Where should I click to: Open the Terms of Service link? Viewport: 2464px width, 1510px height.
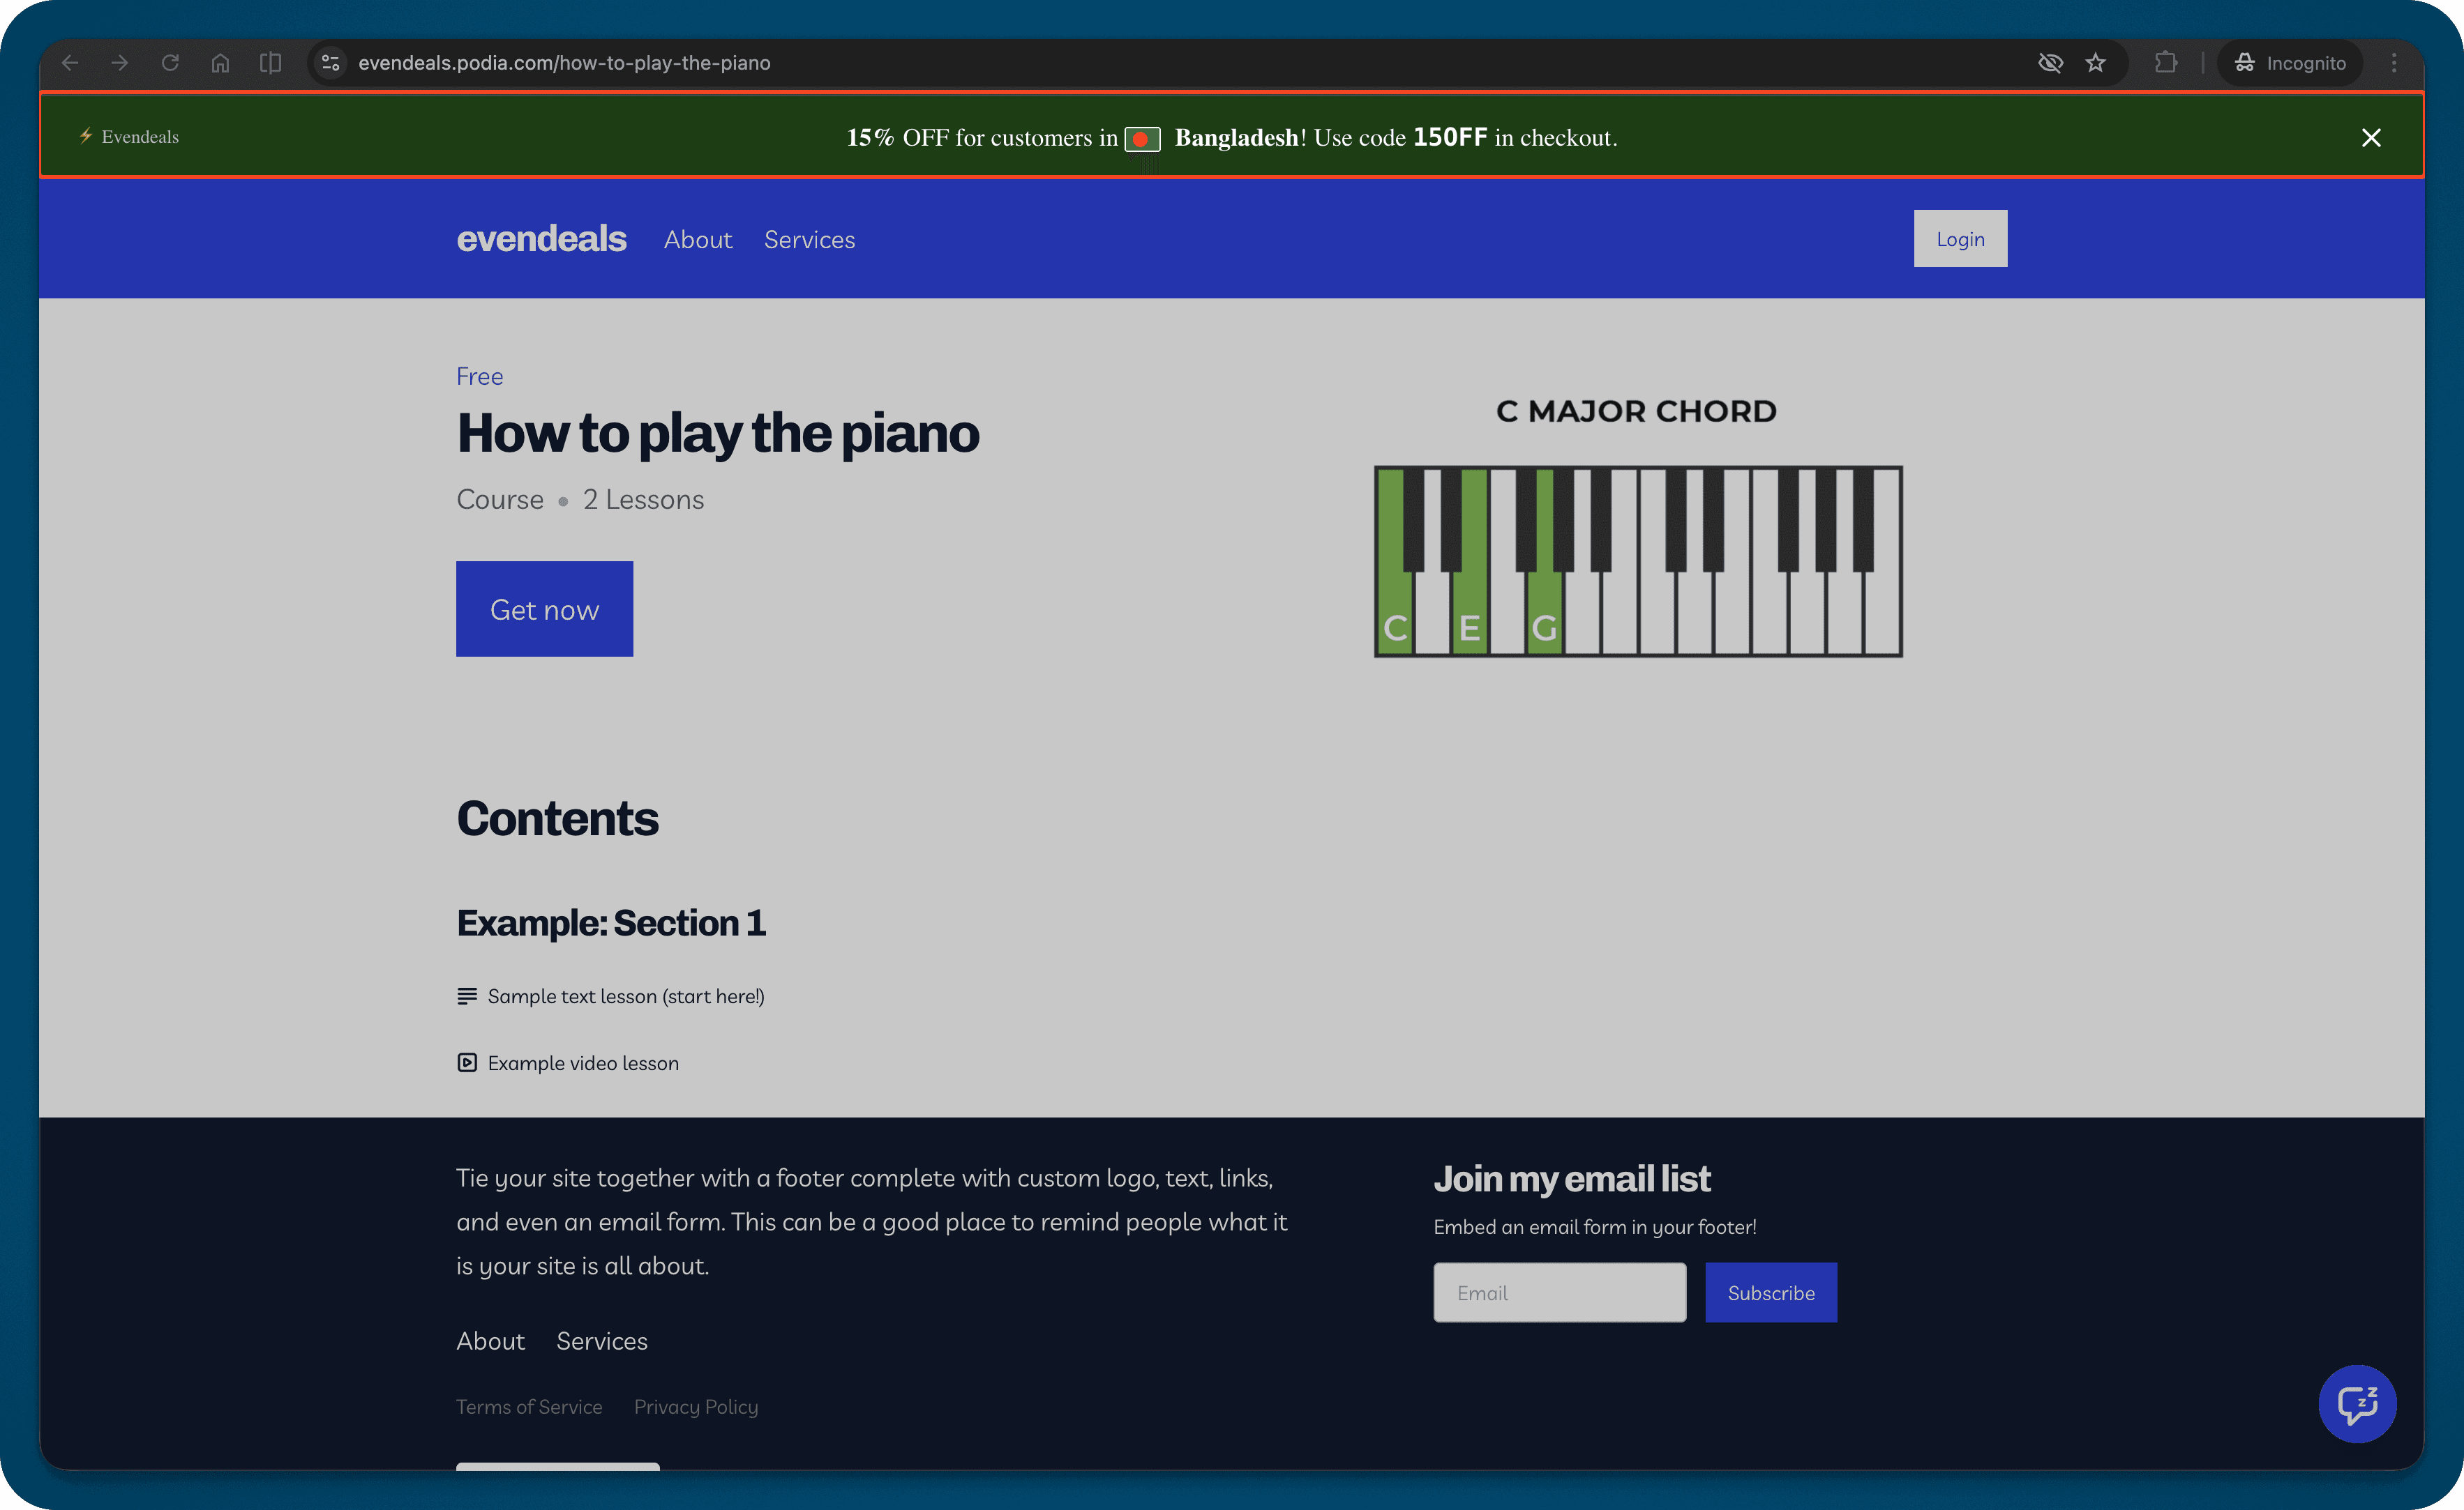pos(530,1406)
